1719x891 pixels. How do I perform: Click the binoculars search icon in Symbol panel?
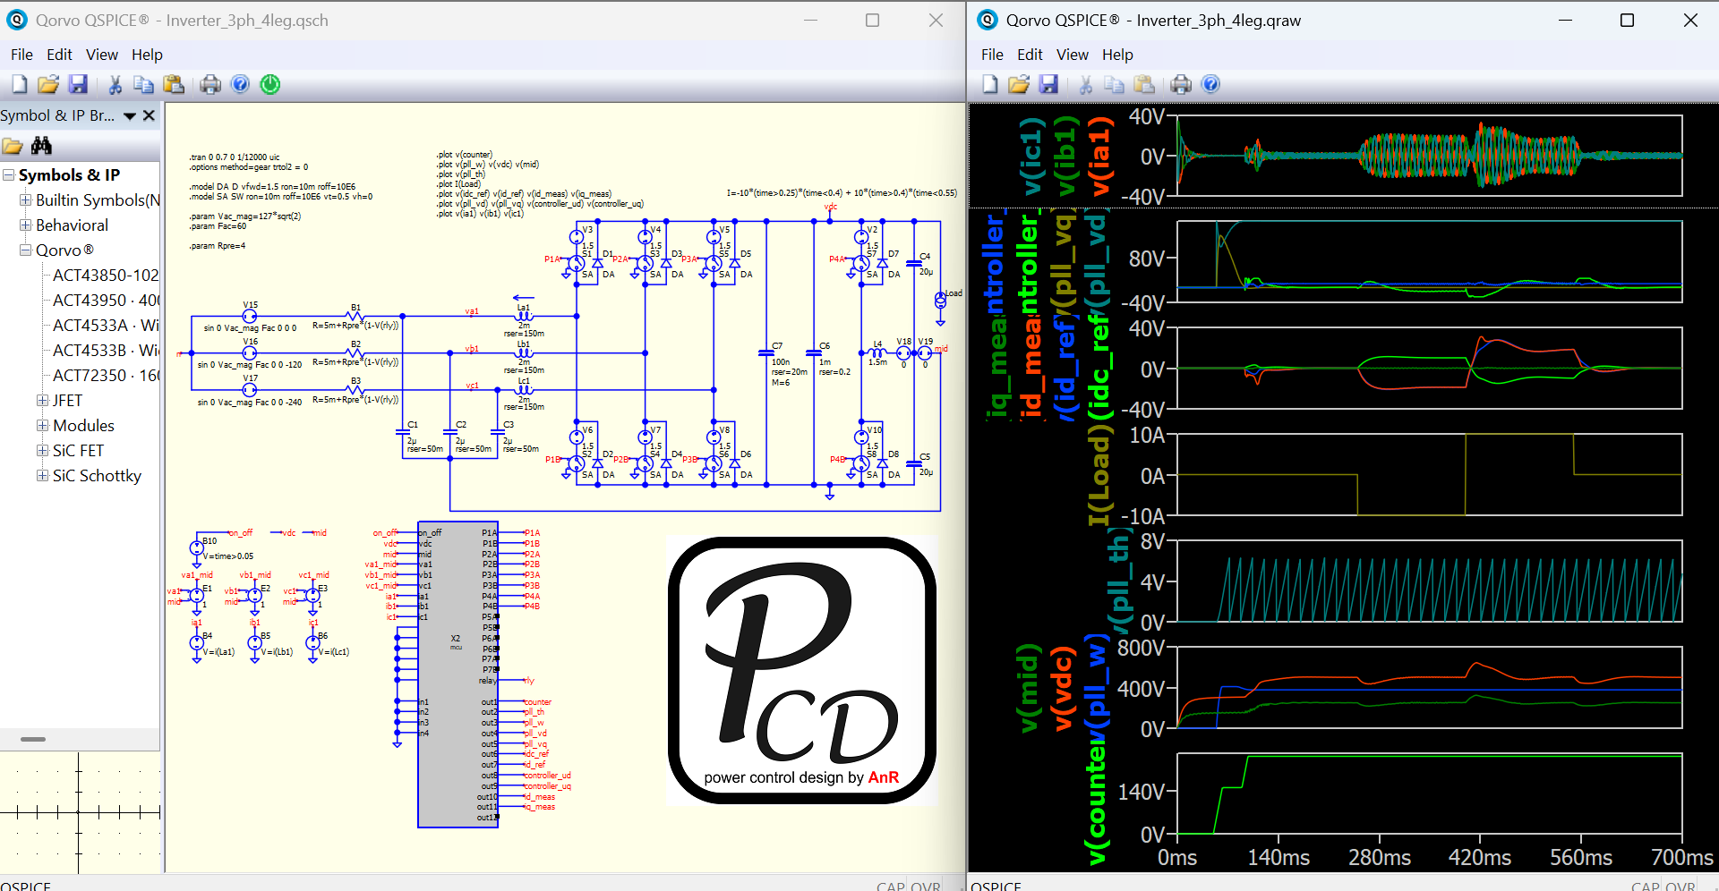click(x=41, y=145)
